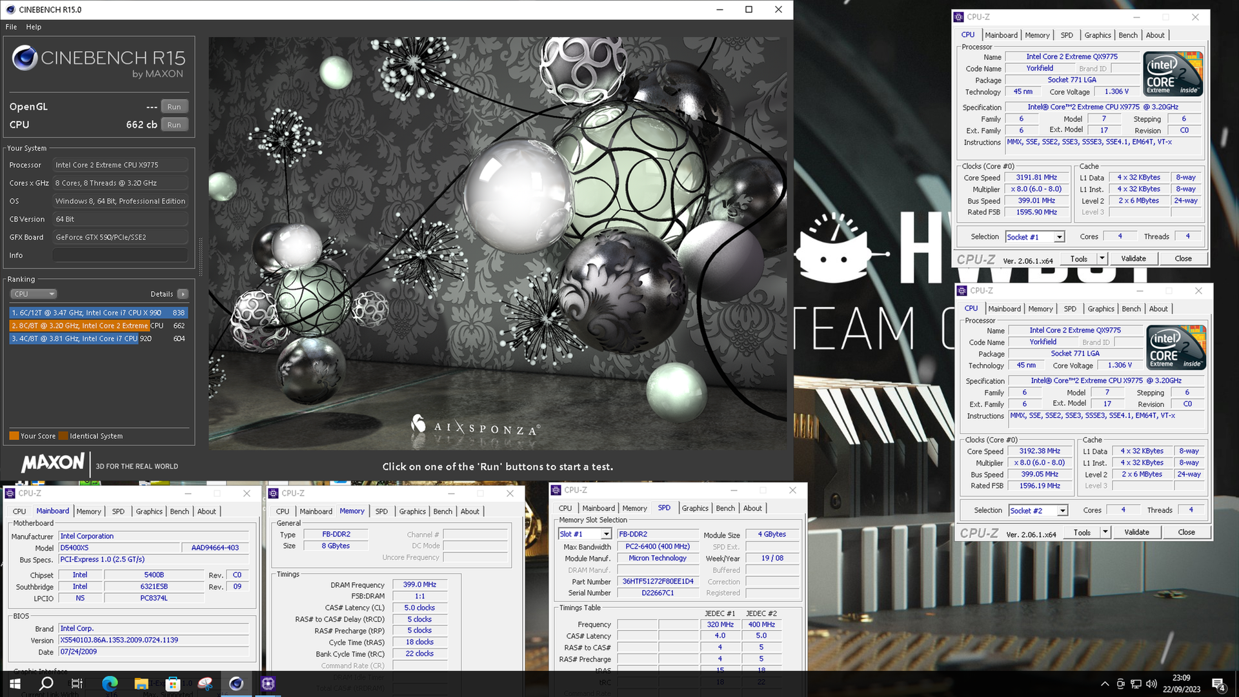
Task: Run the OpenGL benchmark
Action: coord(174,107)
